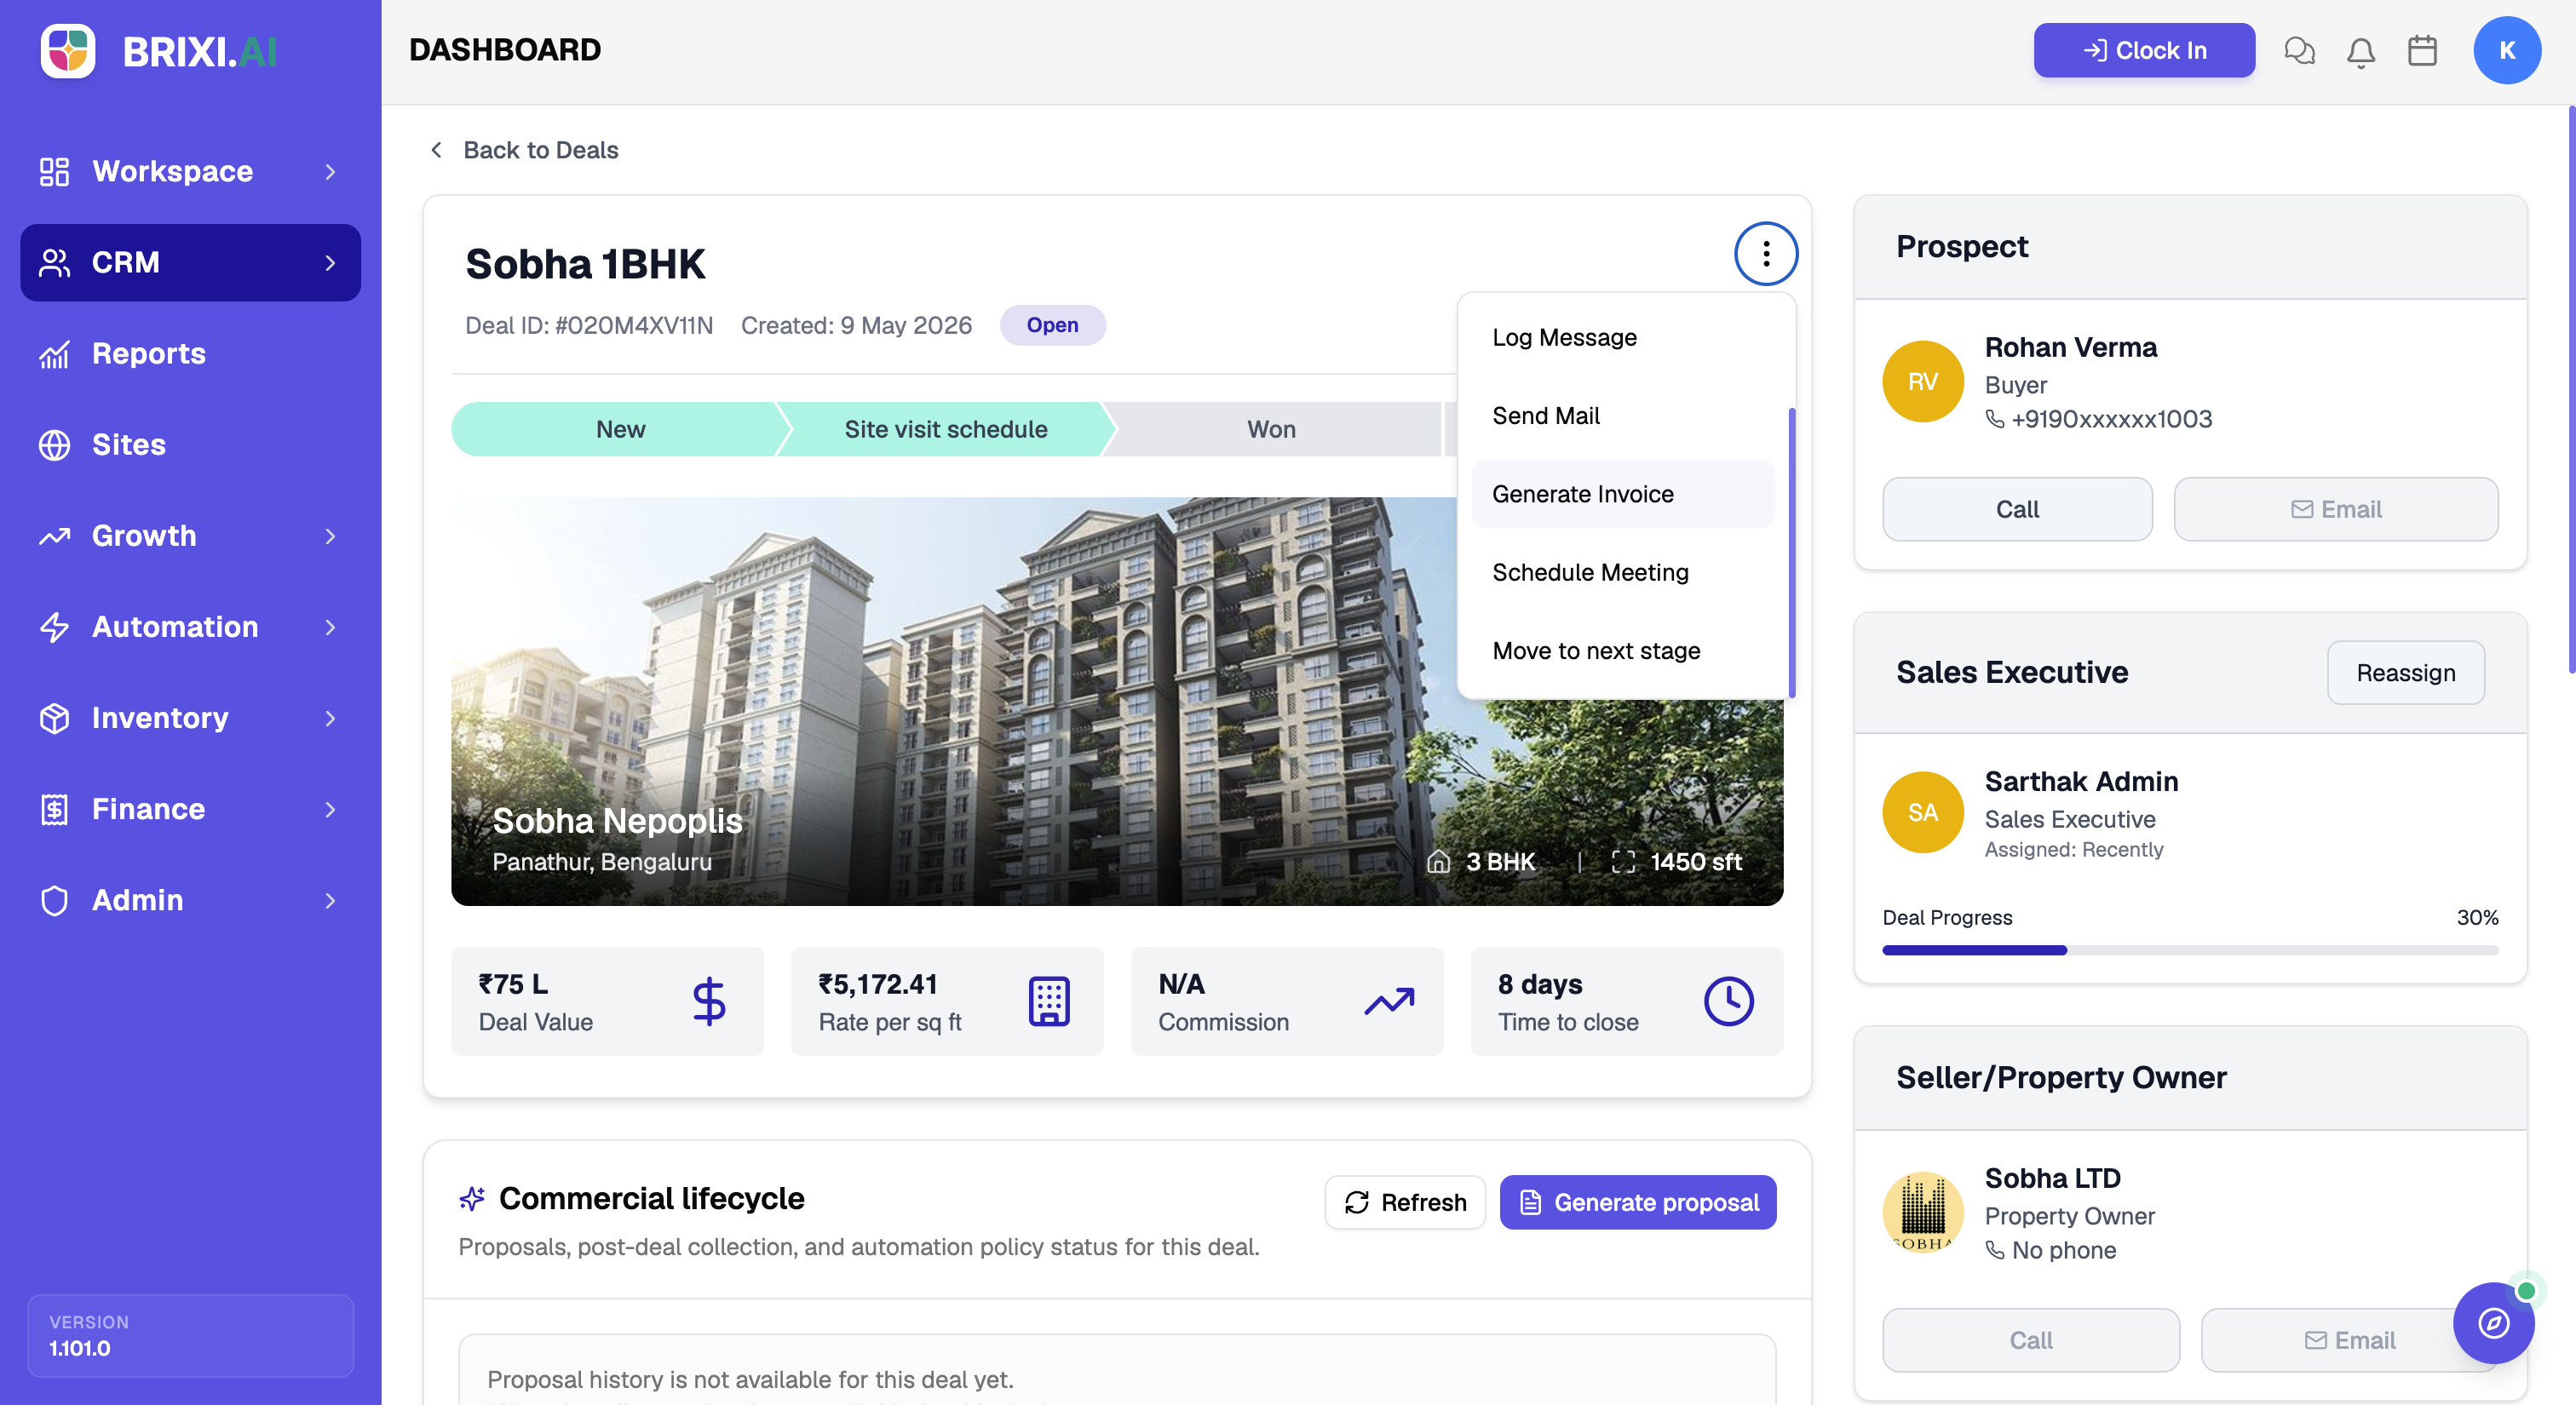The height and width of the screenshot is (1405, 2576).
Task: Click the Sarthak Admin name
Action: 2080,782
